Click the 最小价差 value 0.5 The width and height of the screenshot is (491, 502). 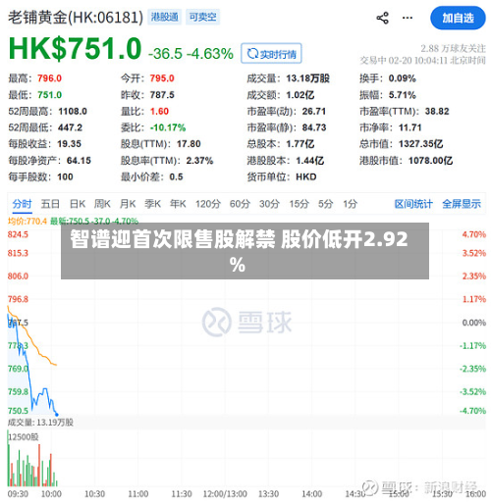[x=176, y=176]
